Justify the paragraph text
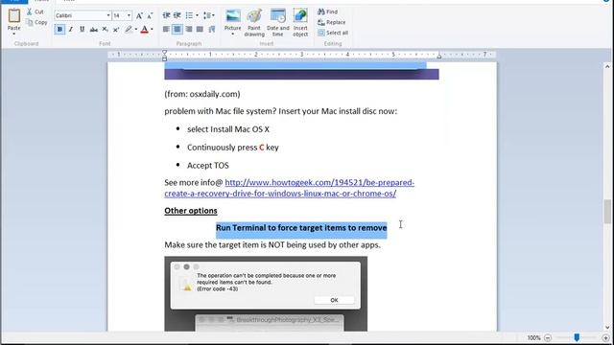The image size is (614, 345). pyautogui.click(x=200, y=30)
